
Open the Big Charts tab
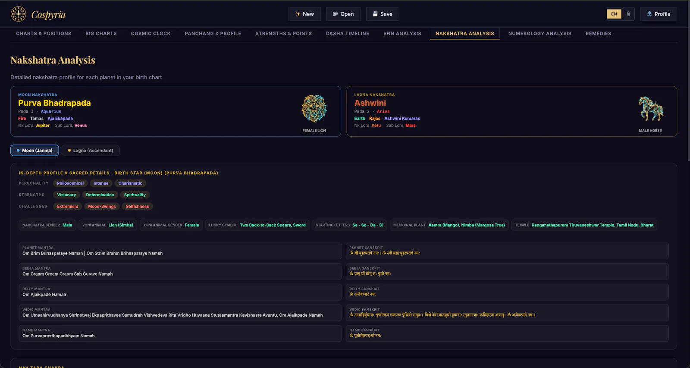point(101,34)
